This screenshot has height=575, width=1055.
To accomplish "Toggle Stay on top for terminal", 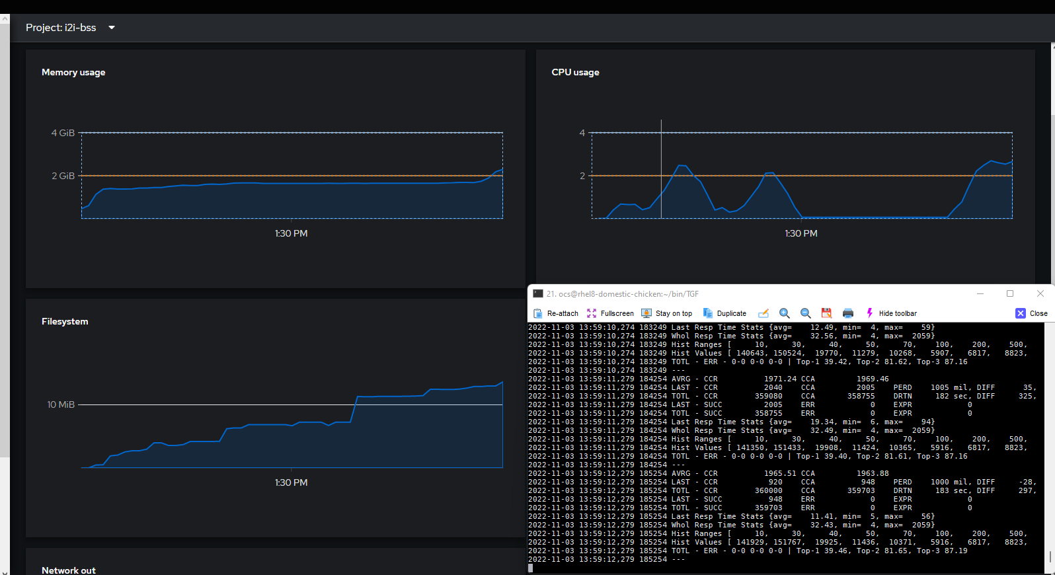I will (x=666, y=313).
